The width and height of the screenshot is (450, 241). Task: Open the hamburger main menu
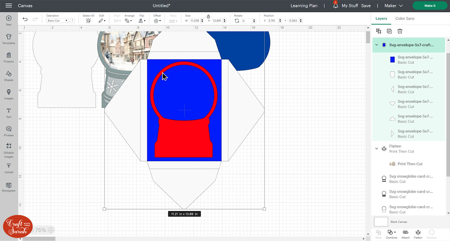[9, 6]
